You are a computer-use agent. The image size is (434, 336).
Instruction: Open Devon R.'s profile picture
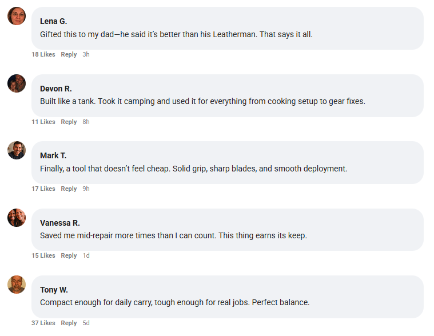click(x=17, y=83)
